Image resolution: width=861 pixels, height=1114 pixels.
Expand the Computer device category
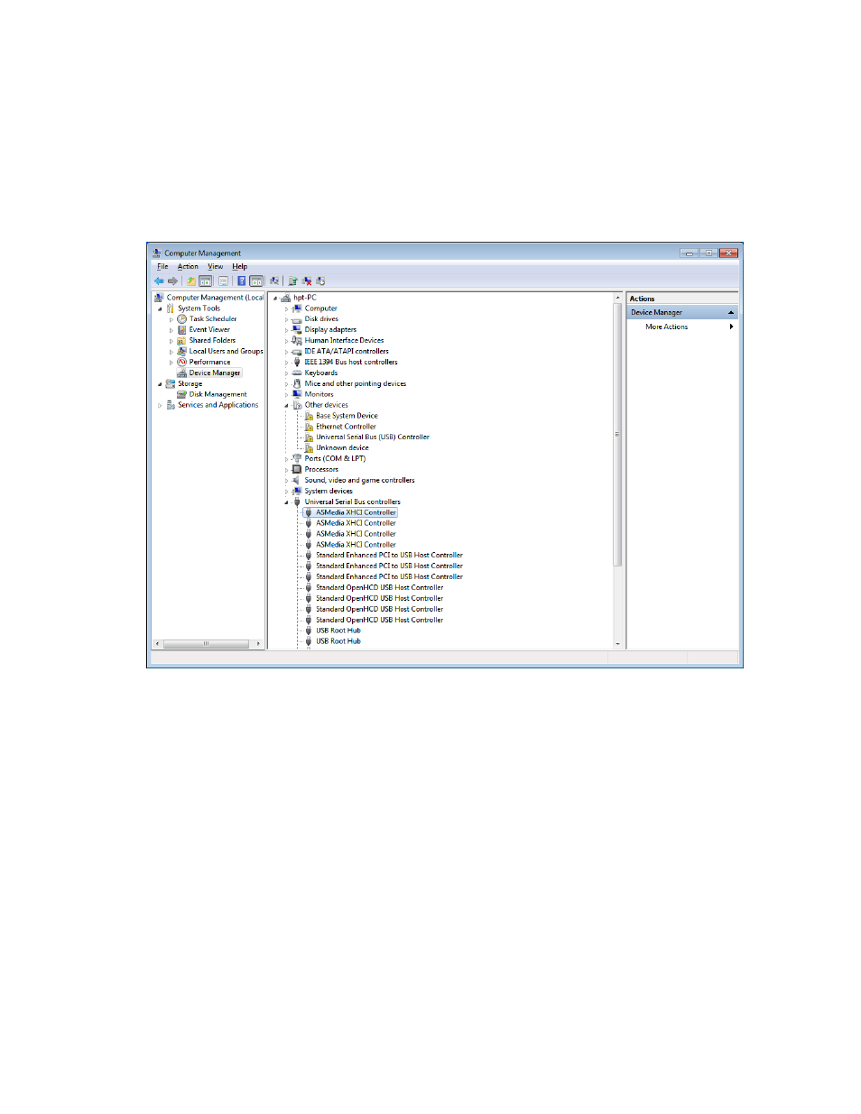click(x=287, y=308)
